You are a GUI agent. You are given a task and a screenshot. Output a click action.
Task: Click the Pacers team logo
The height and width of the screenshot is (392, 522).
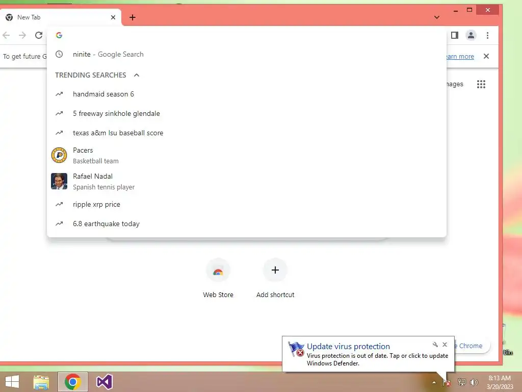point(59,155)
